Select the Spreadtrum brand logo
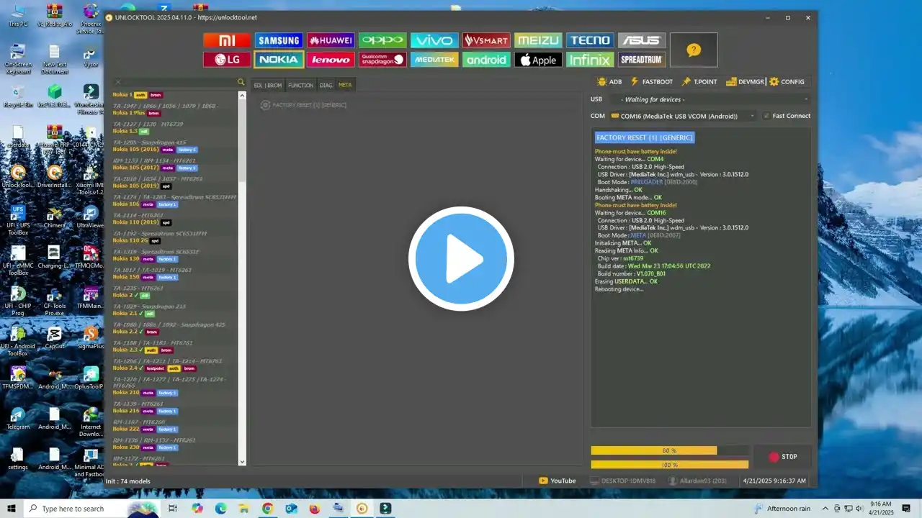The height and width of the screenshot is (518, 922). pyautogui.click(x=642, y=60)
